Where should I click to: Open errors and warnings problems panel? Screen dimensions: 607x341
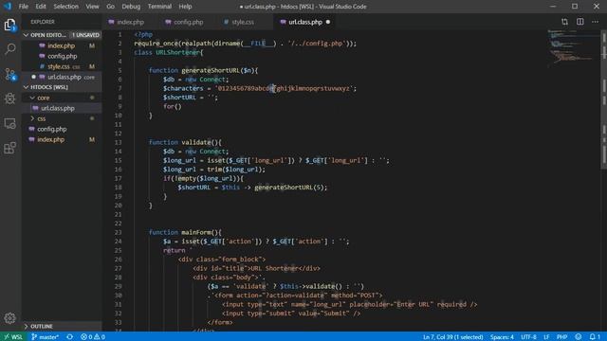pyautogui.click(x=93, y=337)
